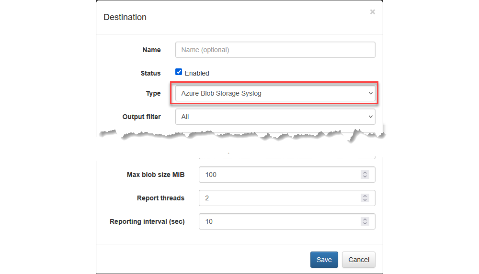Raise Reporting interval with the up arrow
The width and height of the screenshot is (479, 274).
[x=365, y=219]
